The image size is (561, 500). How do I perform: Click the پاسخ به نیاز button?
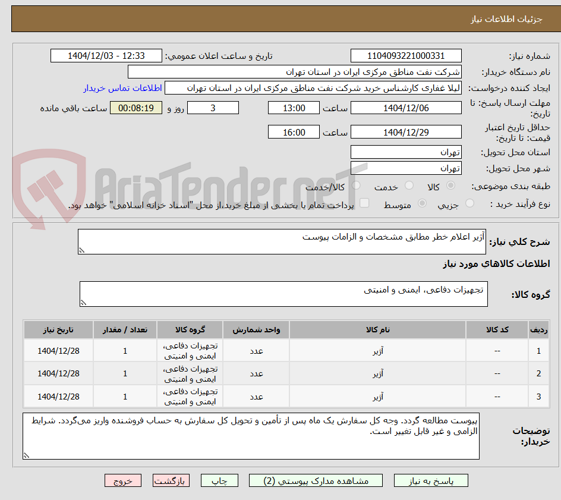431,480
